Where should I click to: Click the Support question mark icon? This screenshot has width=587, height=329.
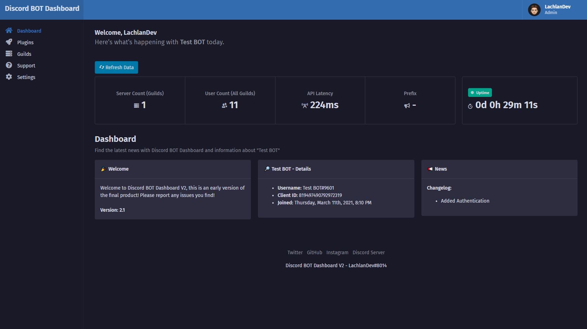[9, 65]
